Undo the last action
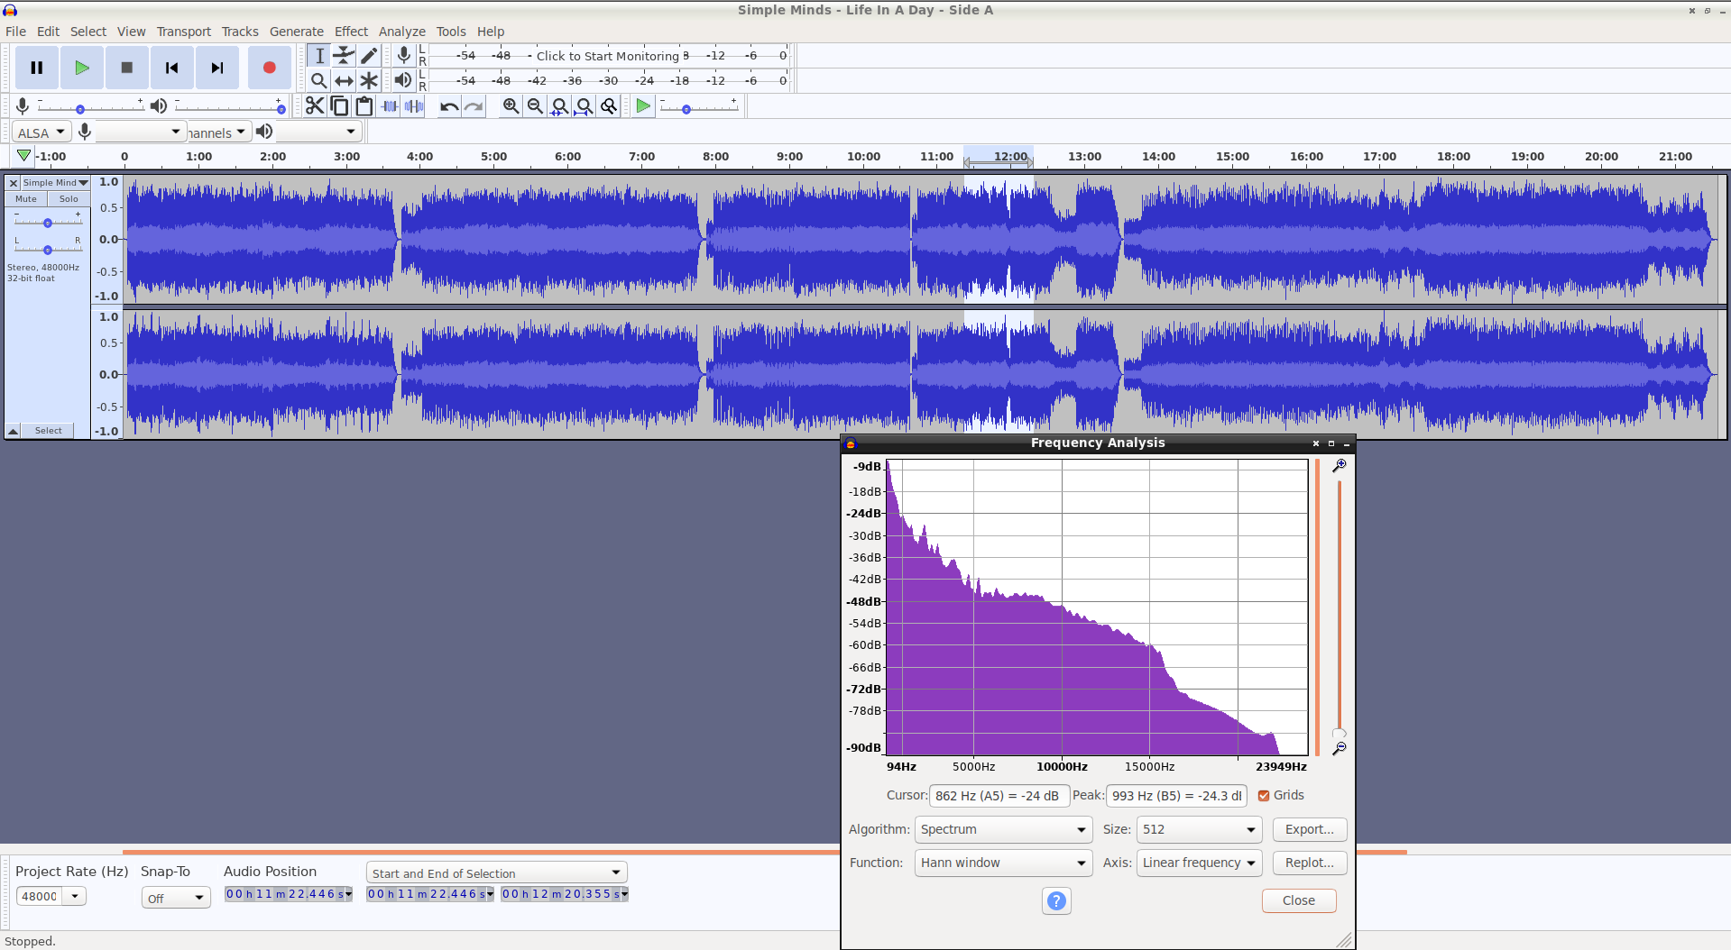The image size is (1731, 950). click(449, 106)
